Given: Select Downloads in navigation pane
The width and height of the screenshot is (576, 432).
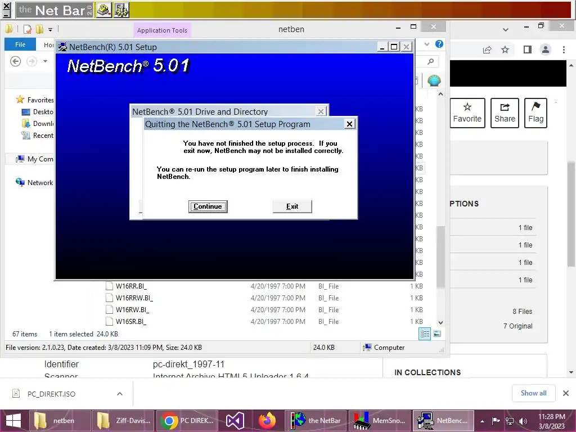Looking at the screenshot, I should pos(38,123).
